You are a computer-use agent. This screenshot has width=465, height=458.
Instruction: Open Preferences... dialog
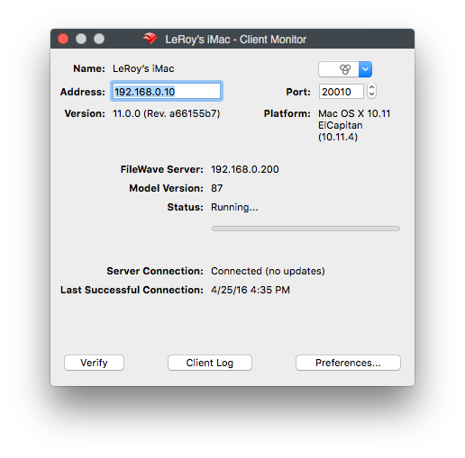[348, 363]
